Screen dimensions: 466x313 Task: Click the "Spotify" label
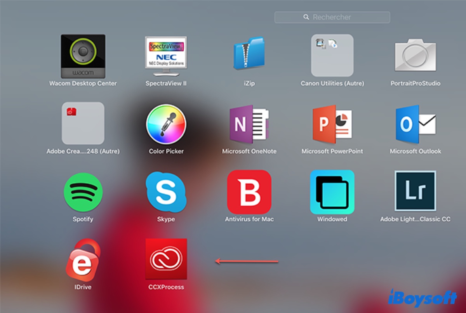(83, 219)
